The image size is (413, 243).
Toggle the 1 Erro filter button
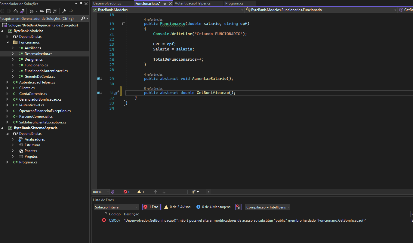tap(151, 207)
